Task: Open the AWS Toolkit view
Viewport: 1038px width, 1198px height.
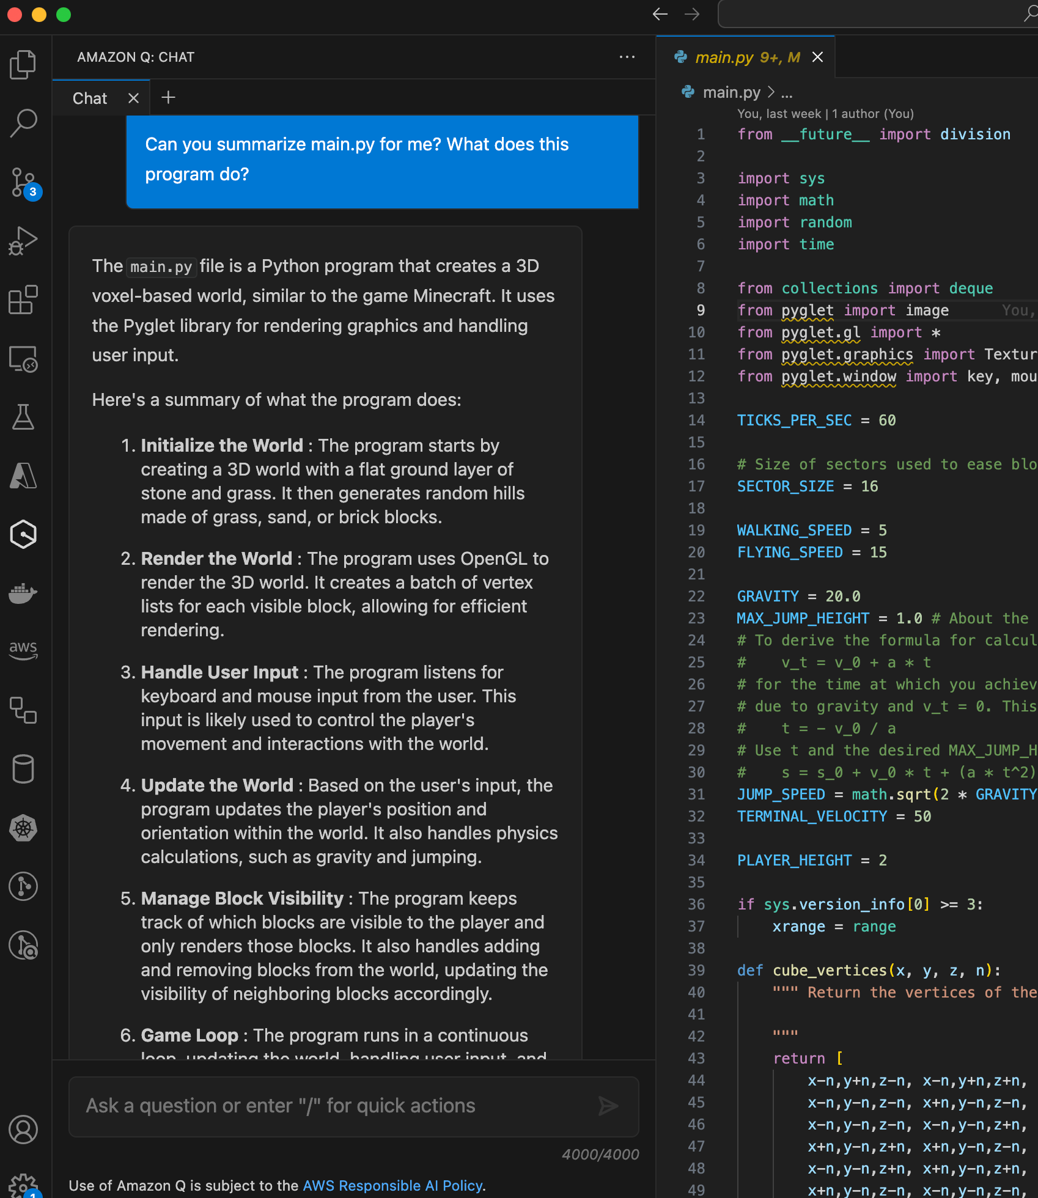Action: 23,650
